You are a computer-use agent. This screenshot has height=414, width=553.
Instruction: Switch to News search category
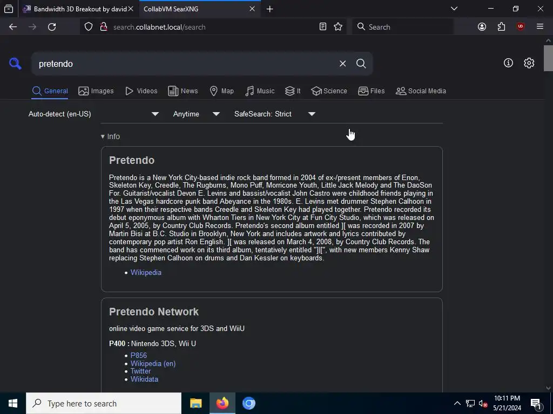(x=183, y=91)
